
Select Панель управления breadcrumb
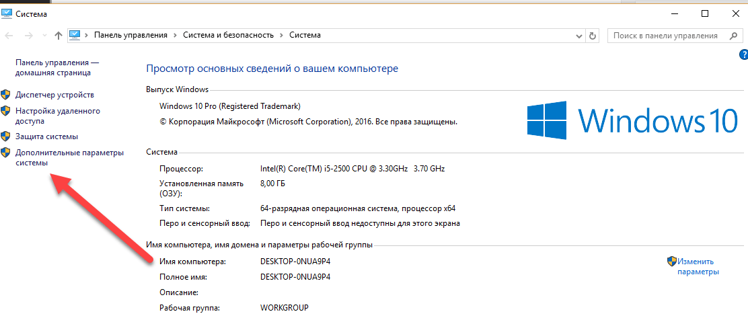130,35
